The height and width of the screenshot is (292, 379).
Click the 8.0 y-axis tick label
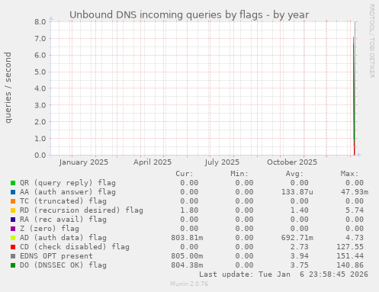point(40,22)
